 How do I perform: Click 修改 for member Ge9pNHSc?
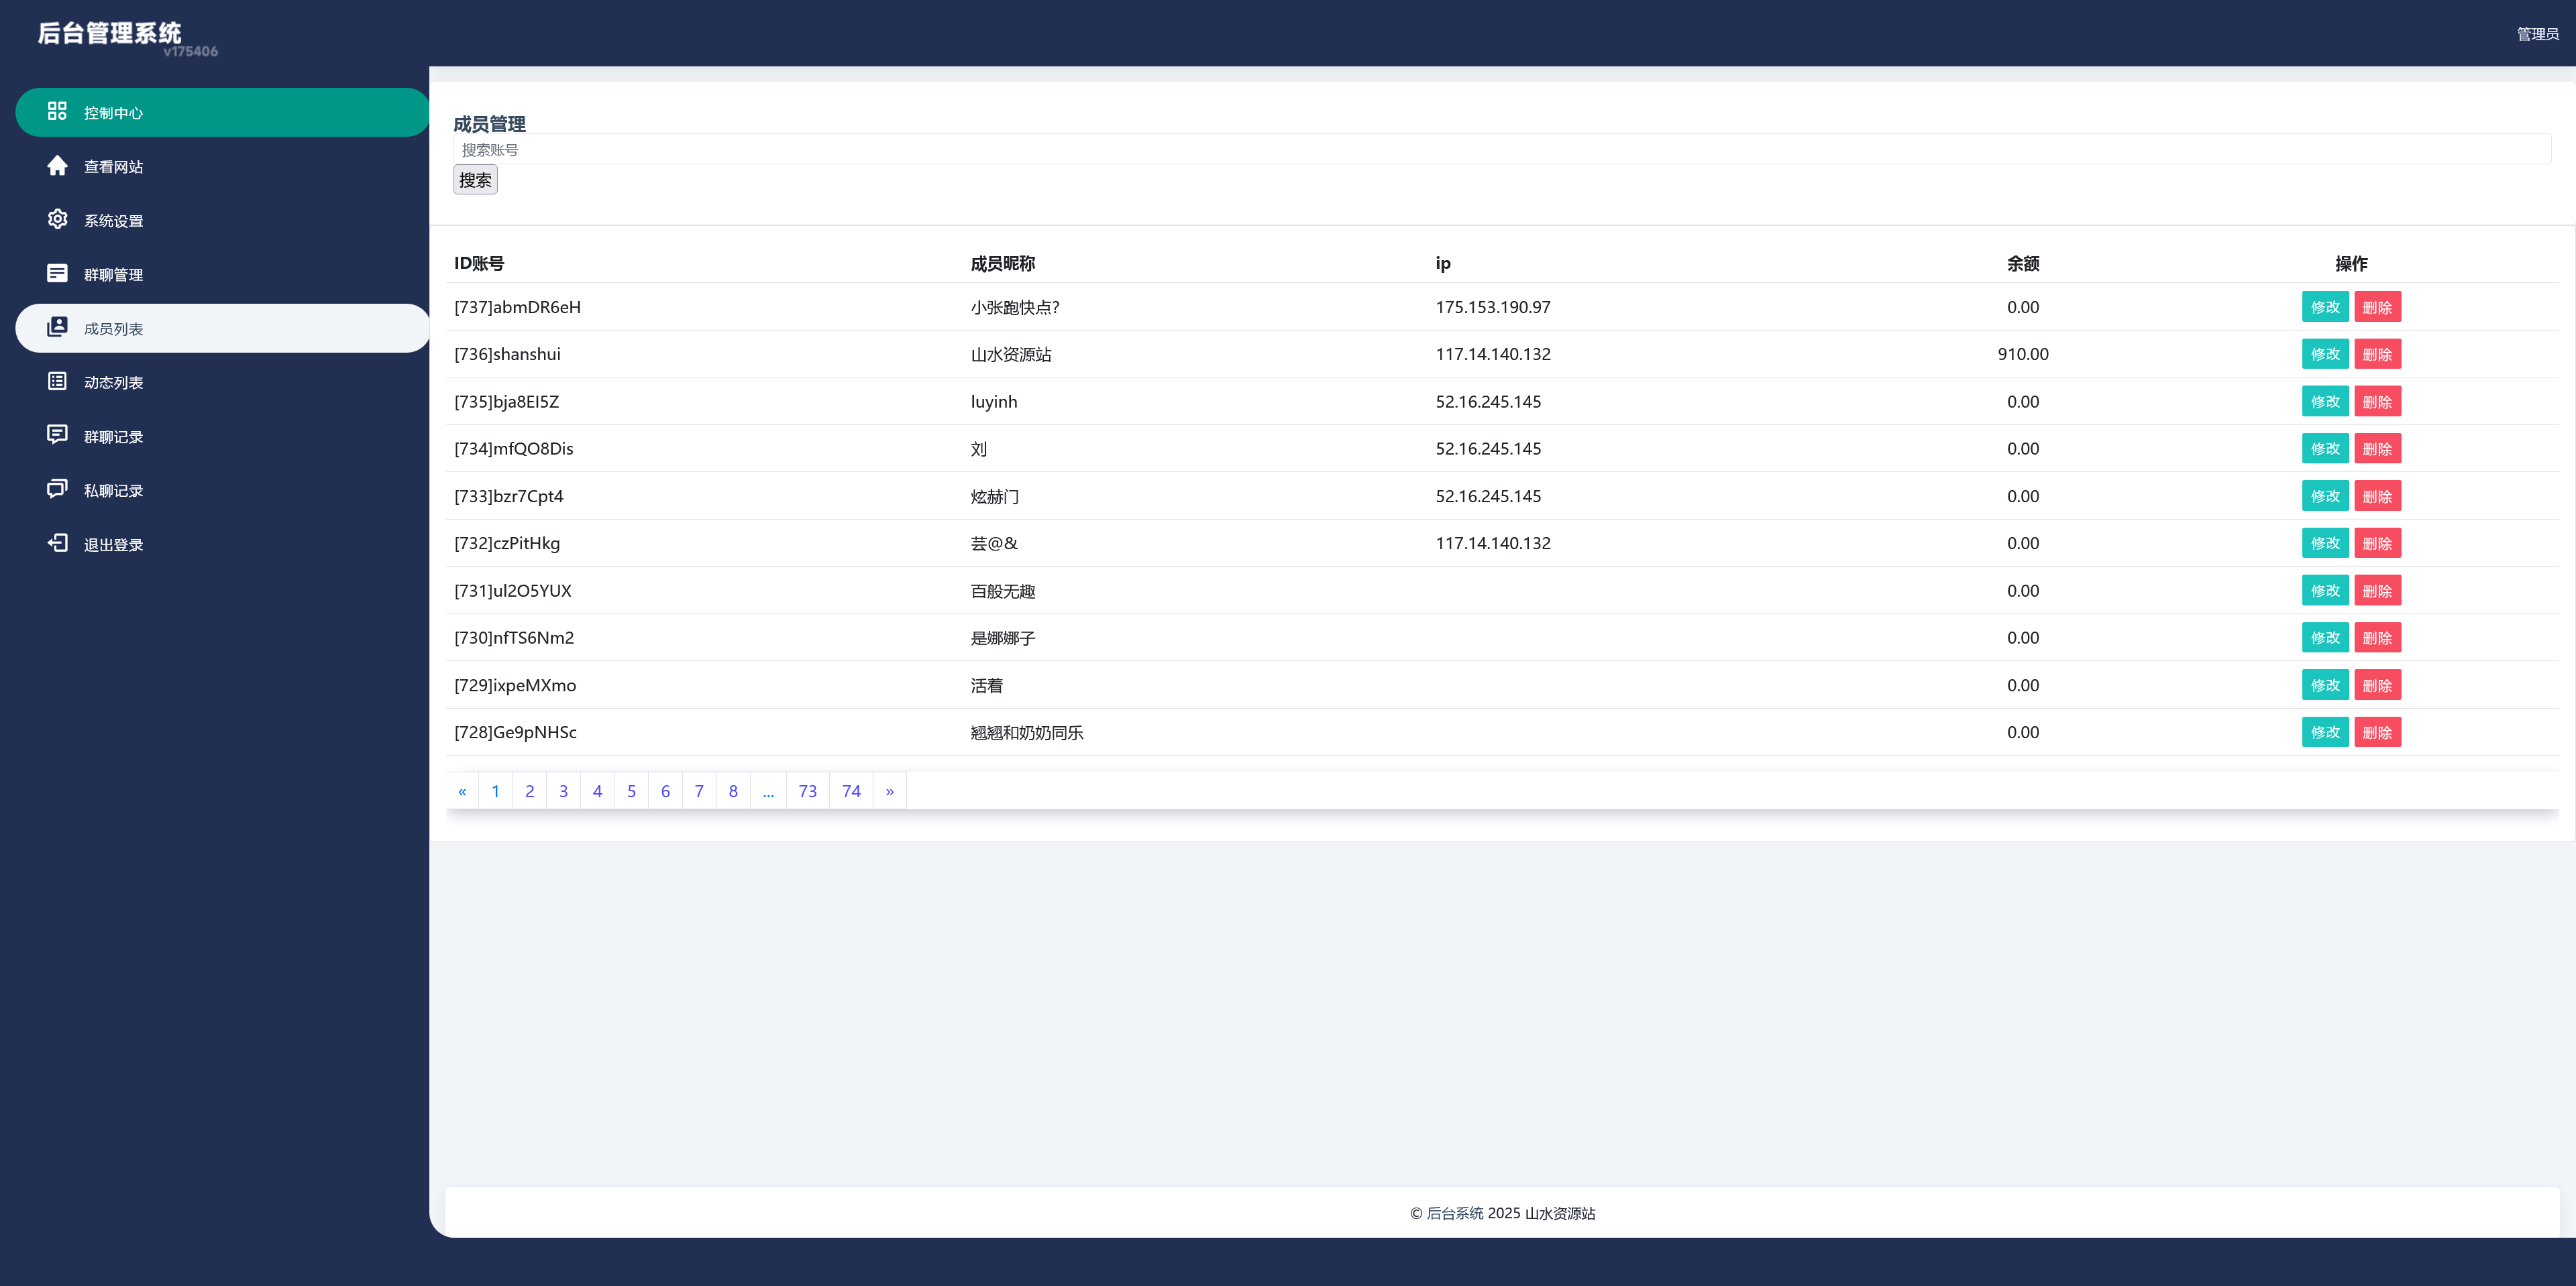[x=2324, y=732]
